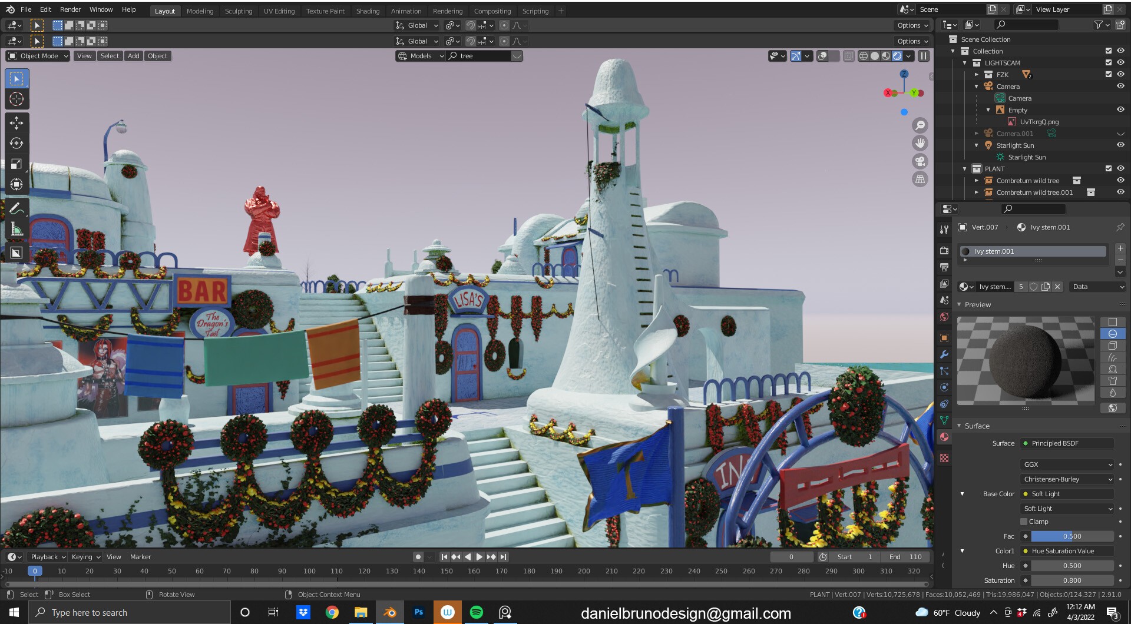Open the Object Mode dropdown
The image size is (1131, 624).
[x=38, y=56]
